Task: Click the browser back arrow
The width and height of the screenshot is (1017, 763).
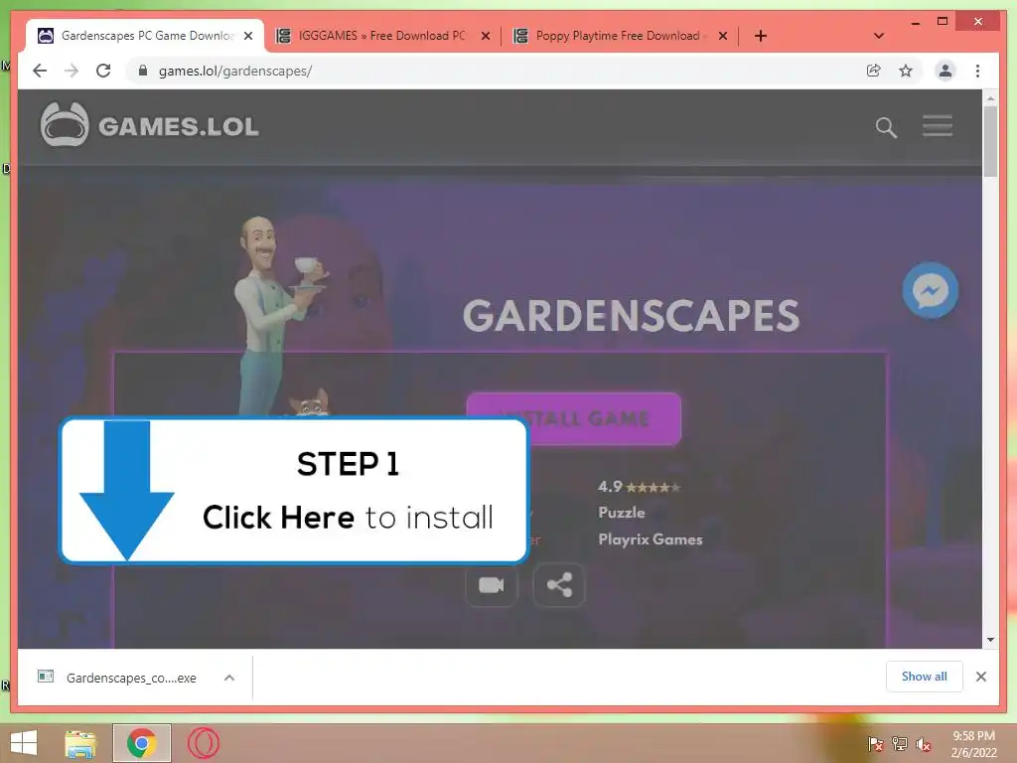Action: [x=40, y=71]
